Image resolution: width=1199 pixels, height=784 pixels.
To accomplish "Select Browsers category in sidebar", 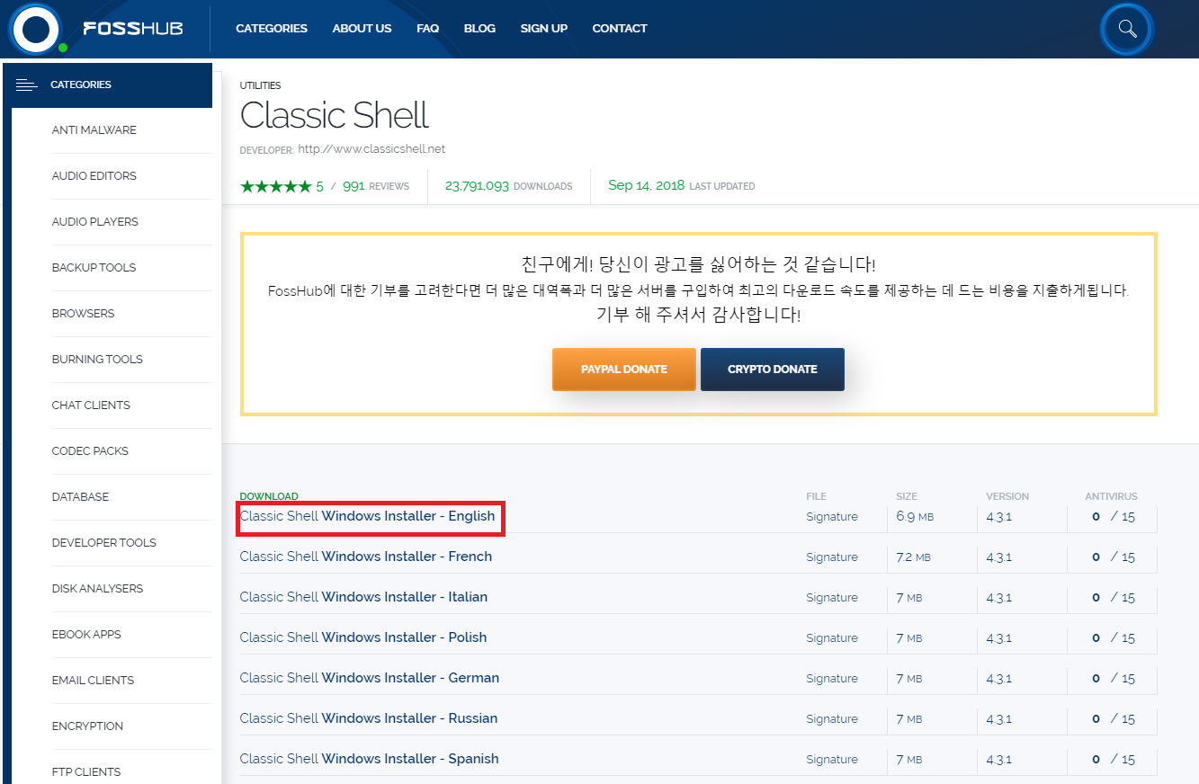I will pyautogui.click(x=83, y=314).
